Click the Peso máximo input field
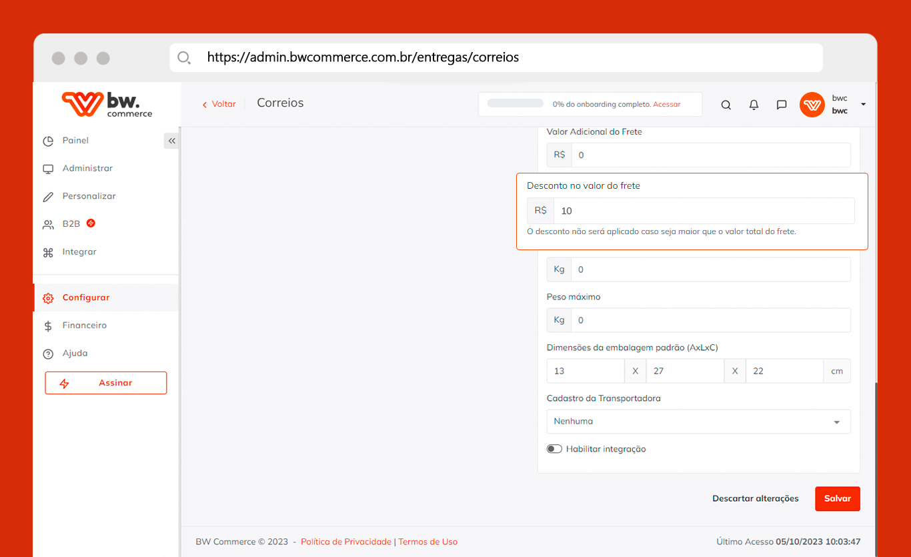 point(711,320)
